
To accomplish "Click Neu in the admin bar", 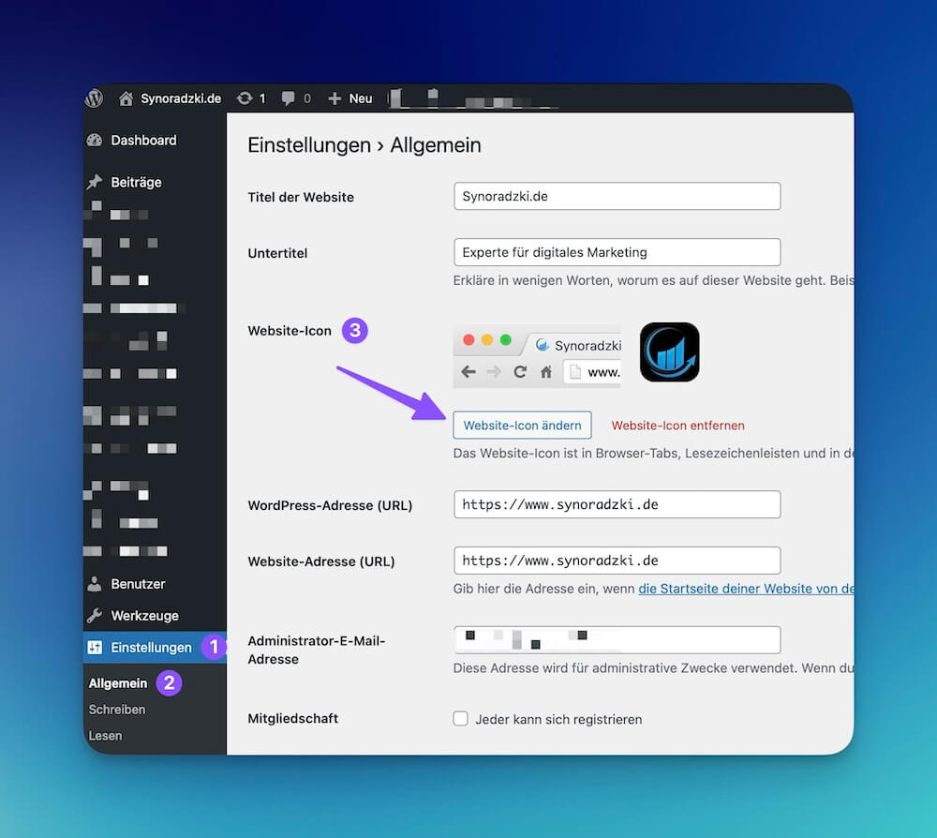I will pos(361,98).
